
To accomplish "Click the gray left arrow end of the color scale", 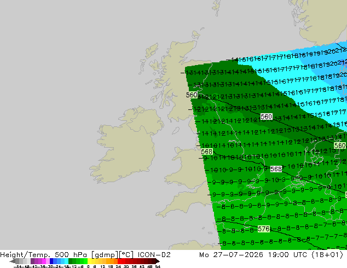I will (13, 261).
